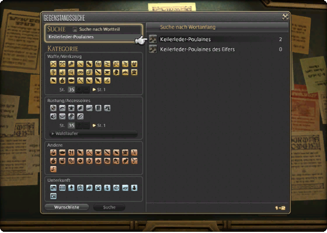The image size is (327, 233).
Task: Choose the boots icon in Rüstung/Accessoires
Action: [107, 108]
